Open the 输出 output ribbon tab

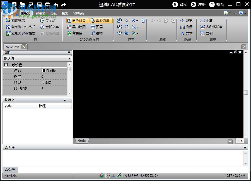65,13
